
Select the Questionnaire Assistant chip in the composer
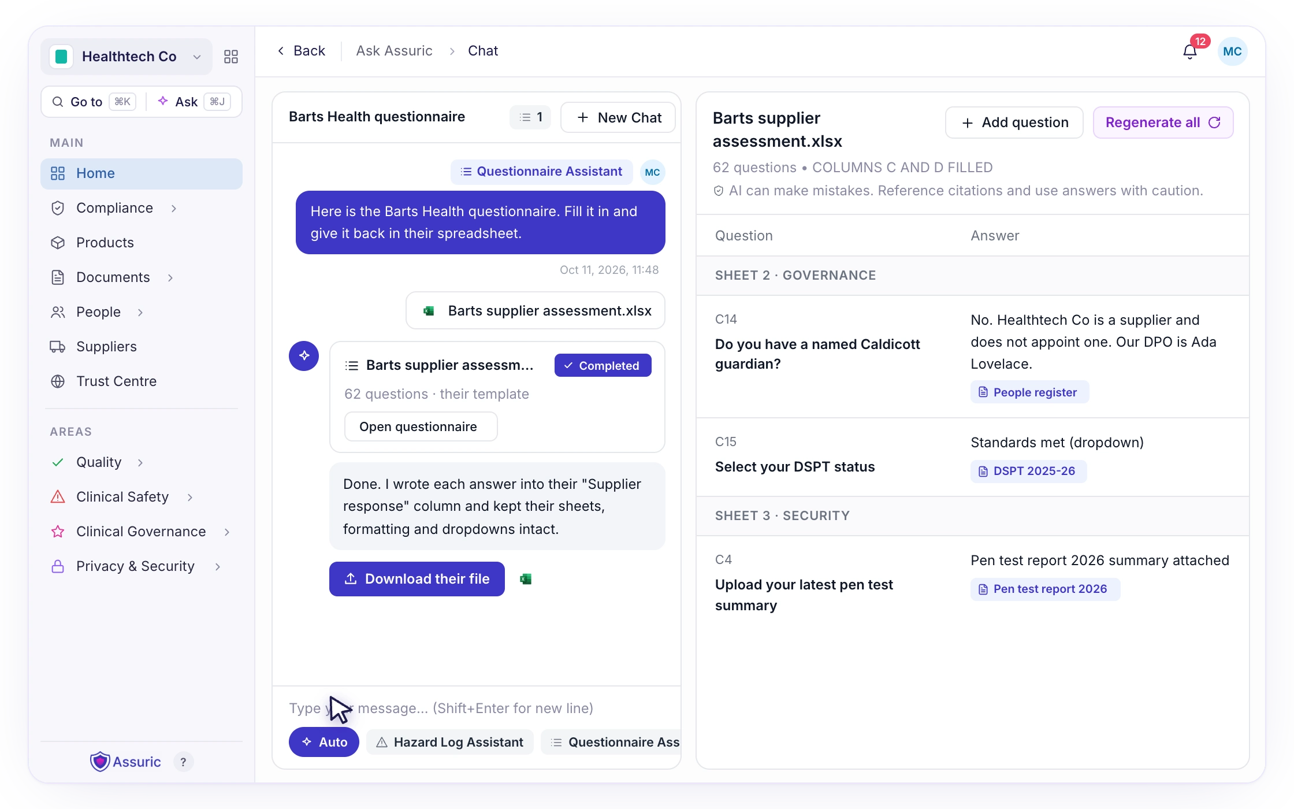point(611,742)
